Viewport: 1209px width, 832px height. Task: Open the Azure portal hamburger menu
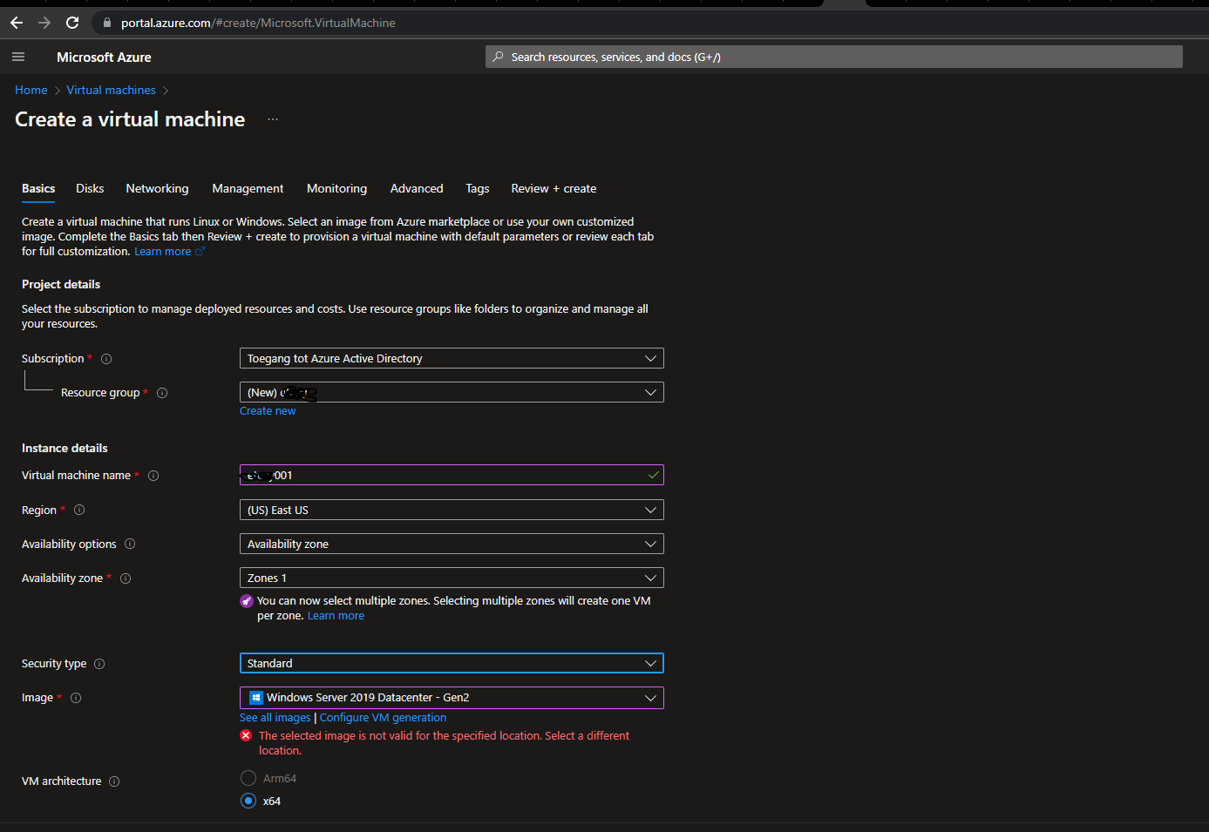[17, 57]
